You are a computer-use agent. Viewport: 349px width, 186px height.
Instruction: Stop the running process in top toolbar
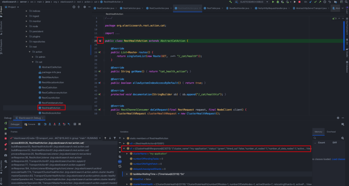[299, 2]
